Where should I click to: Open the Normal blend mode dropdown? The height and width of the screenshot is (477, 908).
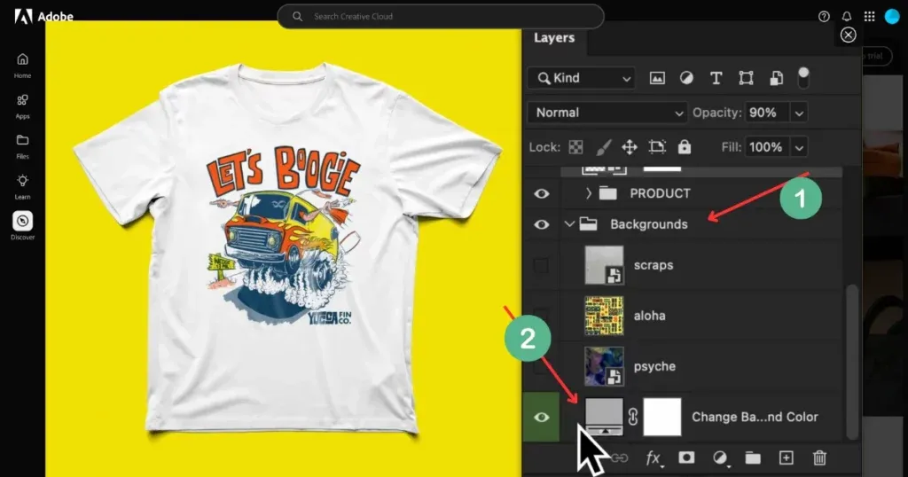tap(607, 113)
